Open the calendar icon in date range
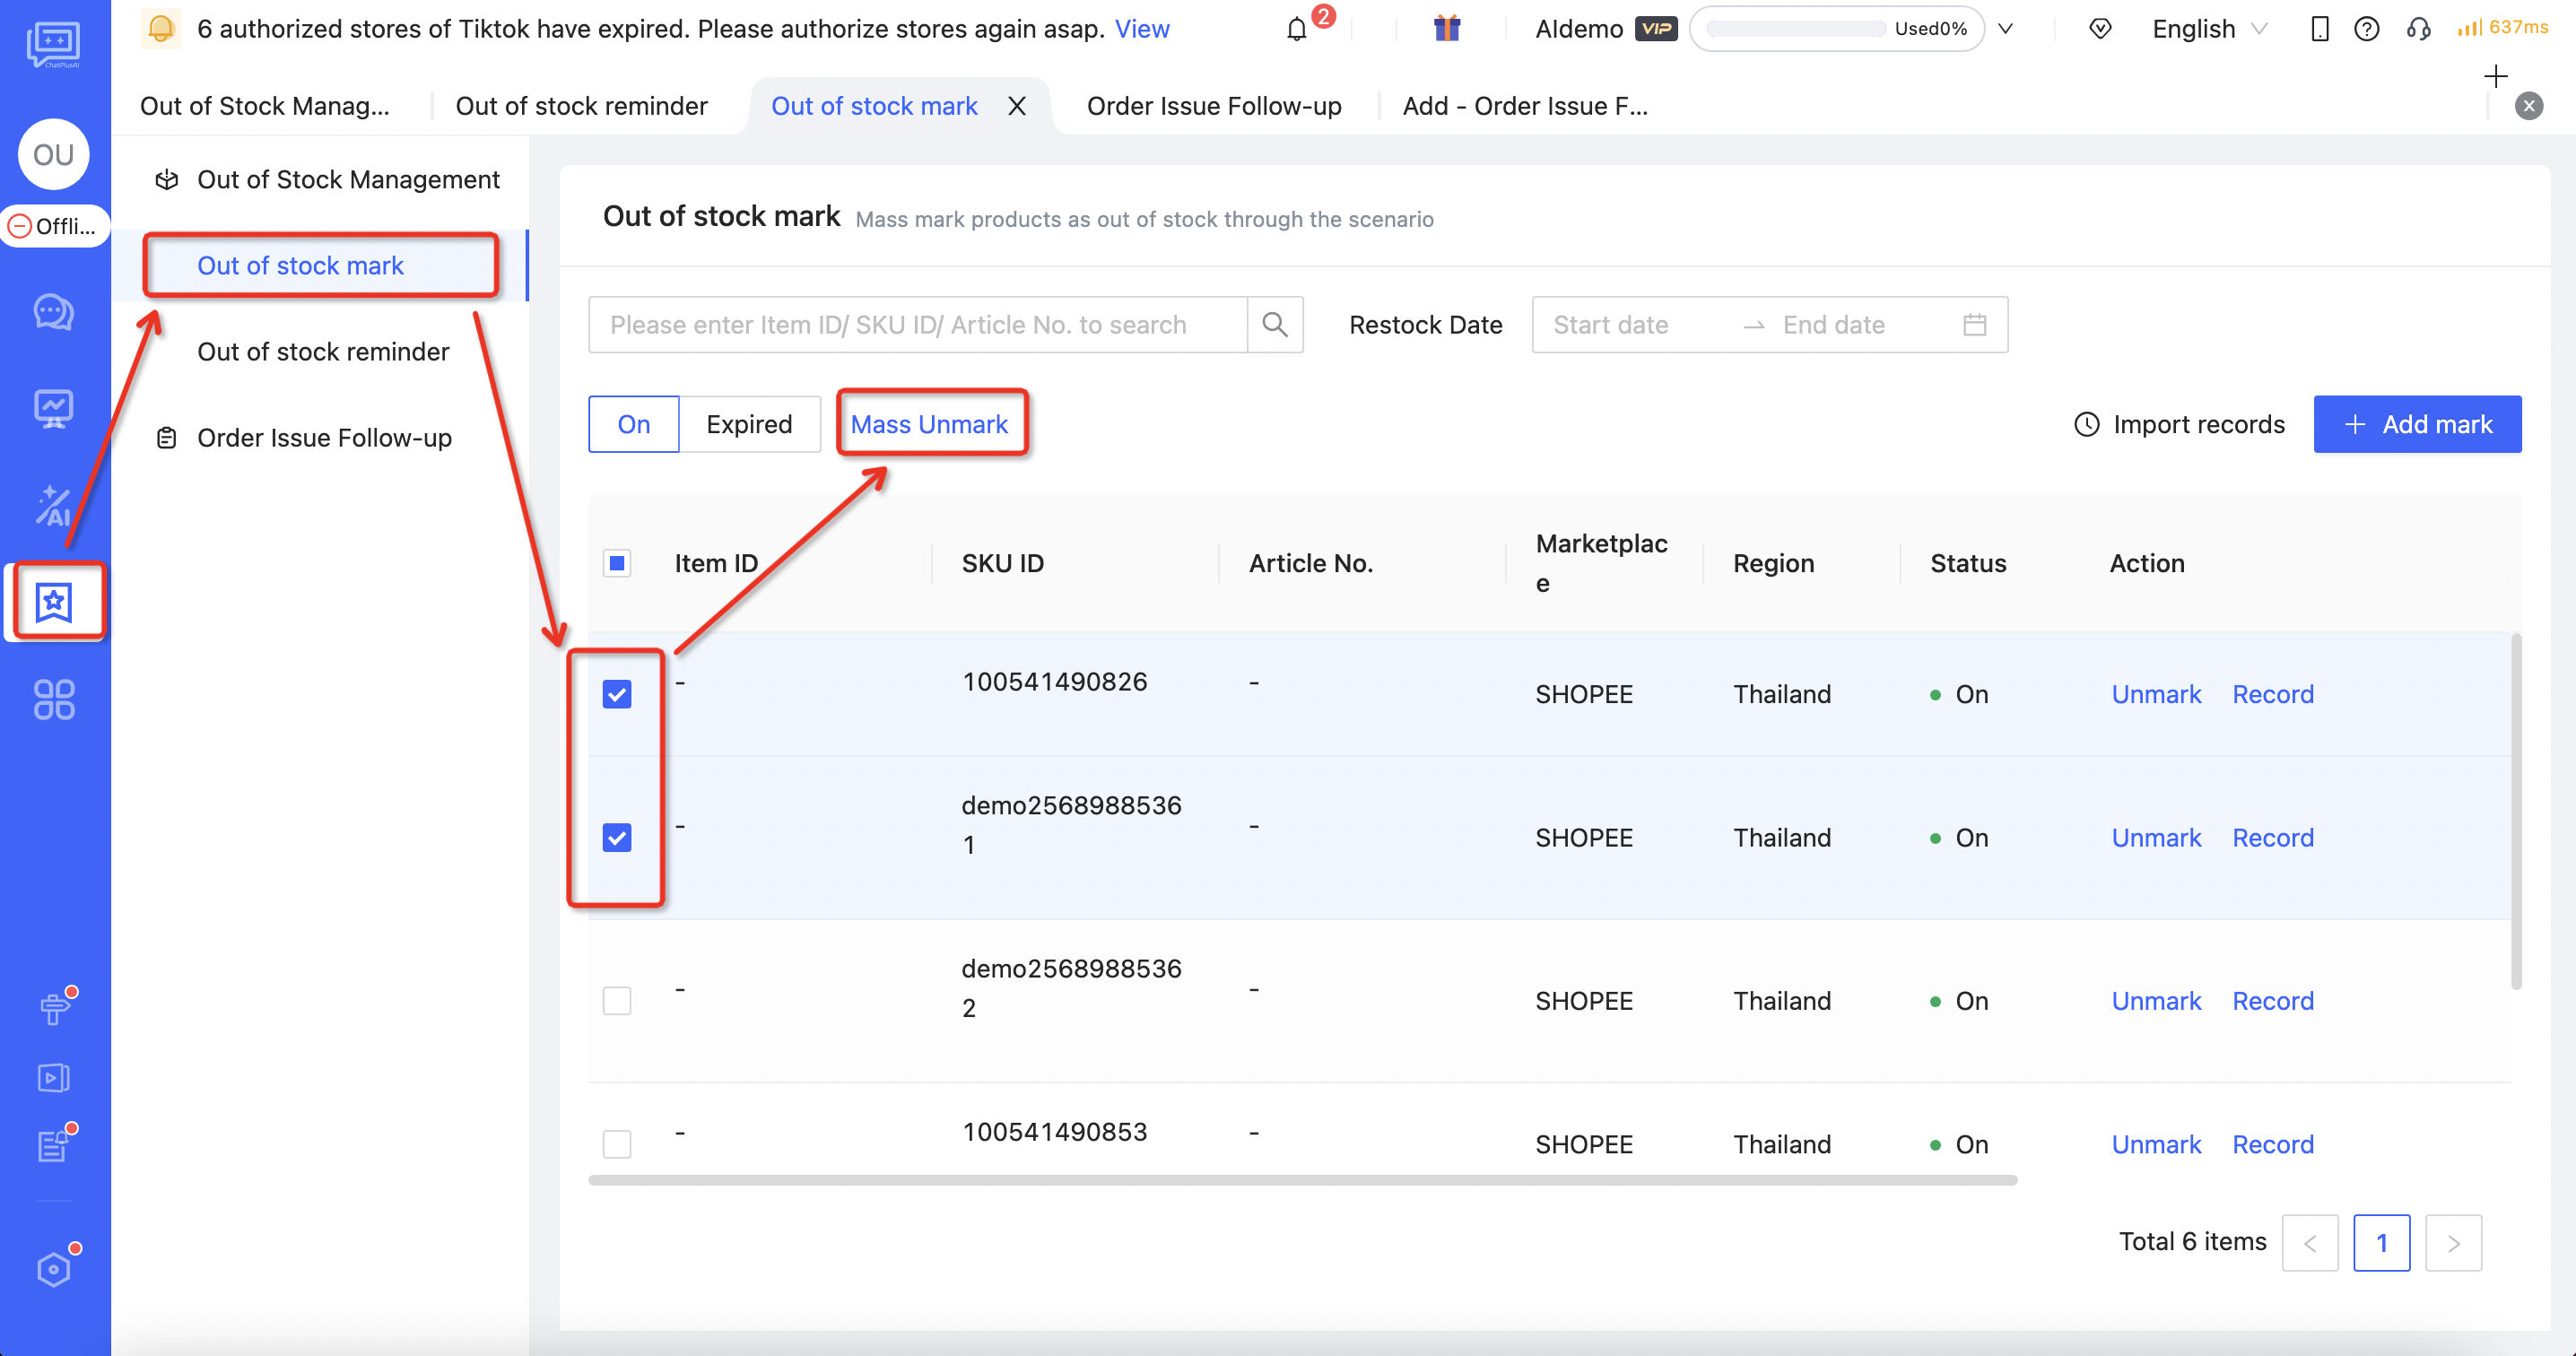The image size is (2576, 1356). click(x=1974, y=325)
